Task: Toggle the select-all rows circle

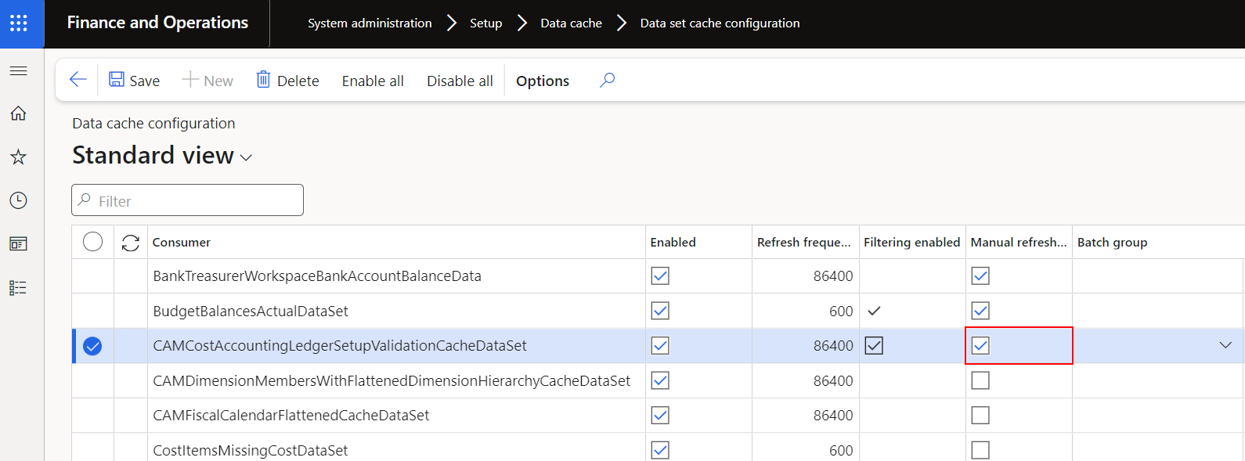Action: (92, 242)
